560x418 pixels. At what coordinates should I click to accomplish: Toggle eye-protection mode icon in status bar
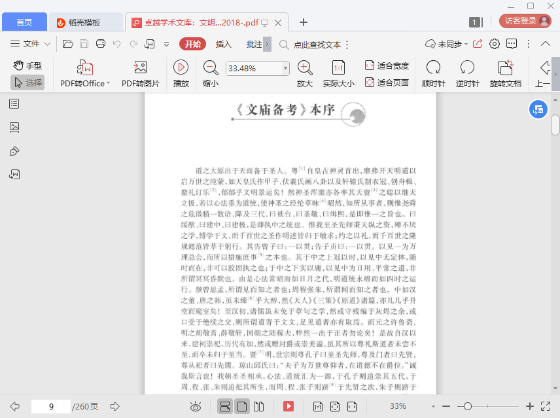pyautogui.click(x=196, y=406)
